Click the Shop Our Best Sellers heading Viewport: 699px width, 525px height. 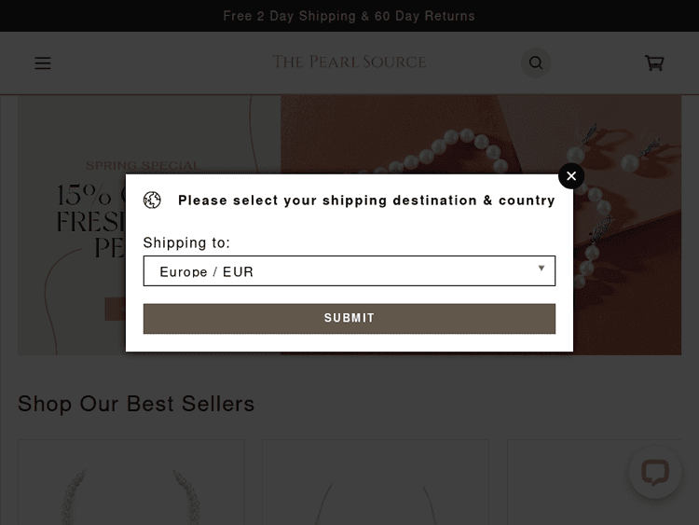[136, 404]
